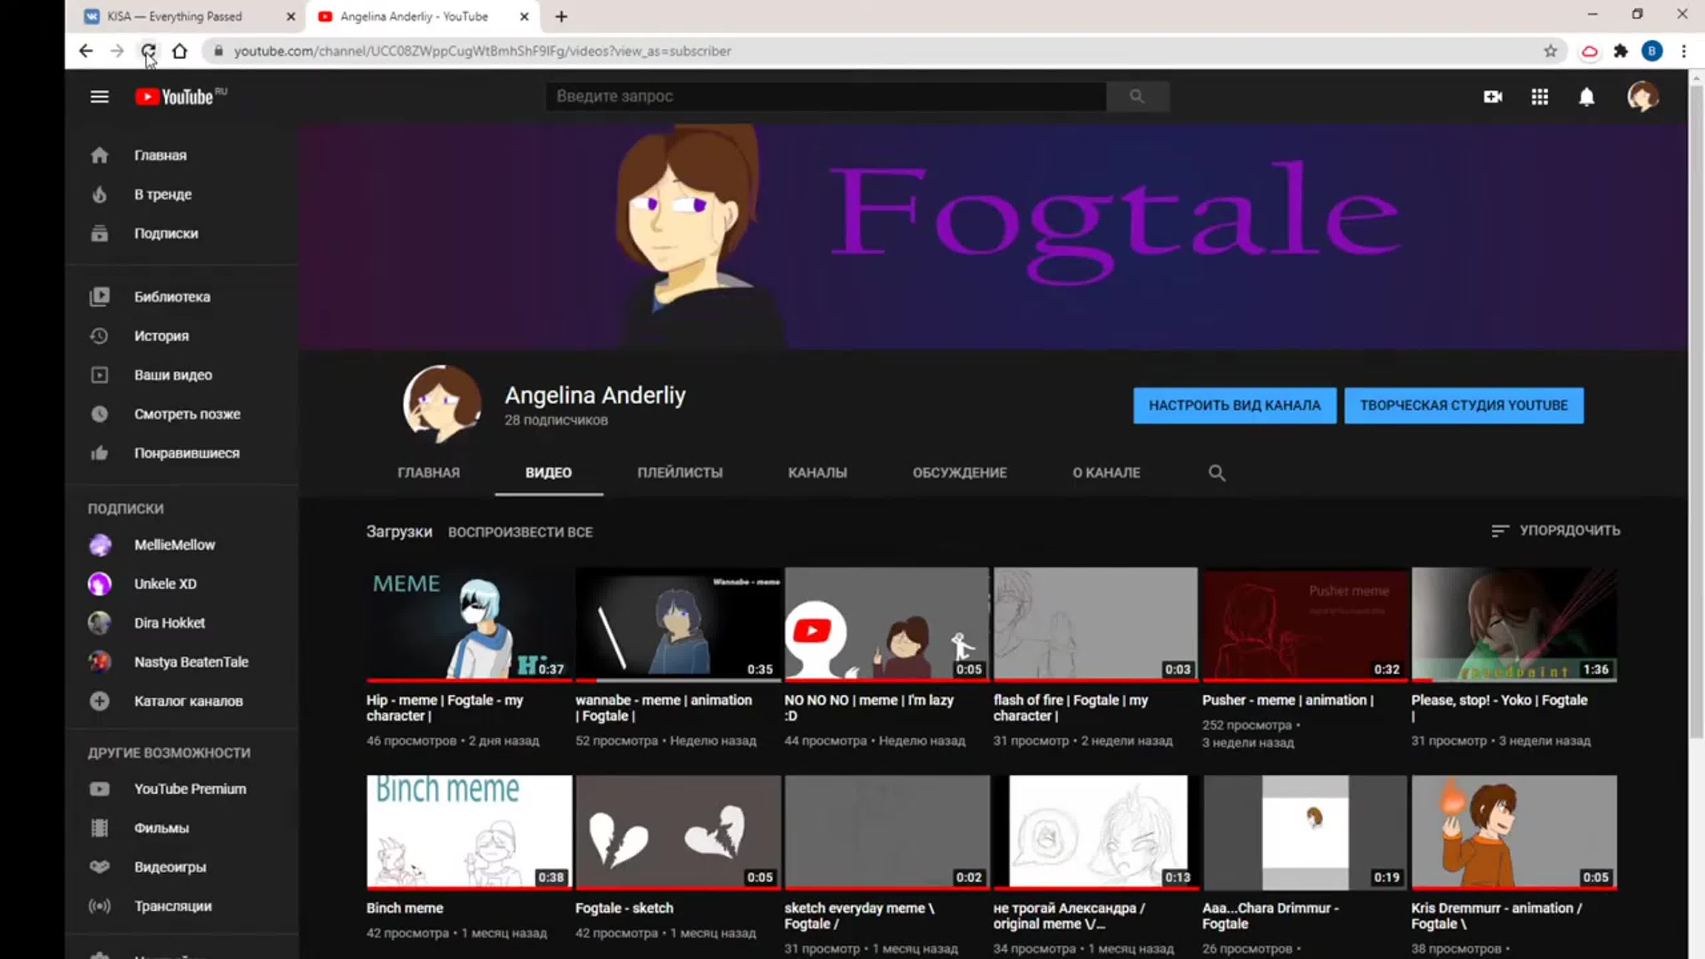This screenshot has height=959, width=1705.
Task: Click the sketch everyday meme video title
Action: 859,915
